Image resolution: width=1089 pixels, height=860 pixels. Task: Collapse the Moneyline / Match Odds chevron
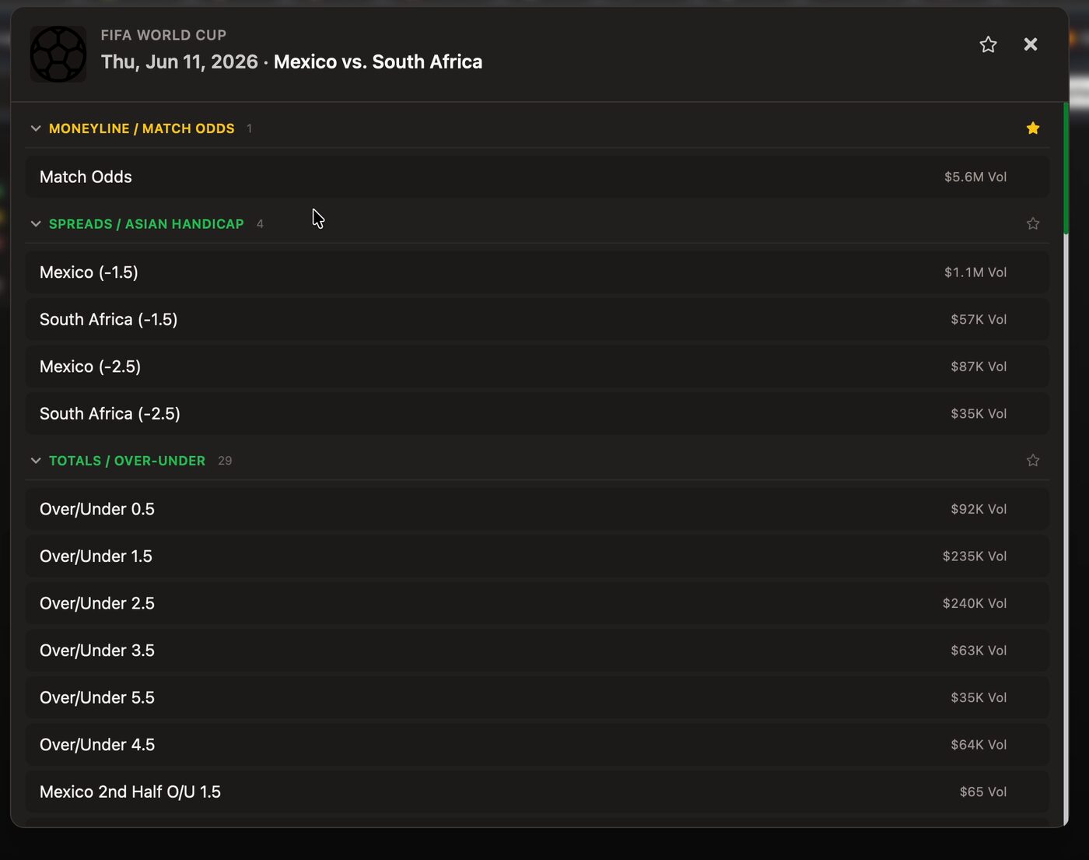pyautogui.click(x=36, y=128)
